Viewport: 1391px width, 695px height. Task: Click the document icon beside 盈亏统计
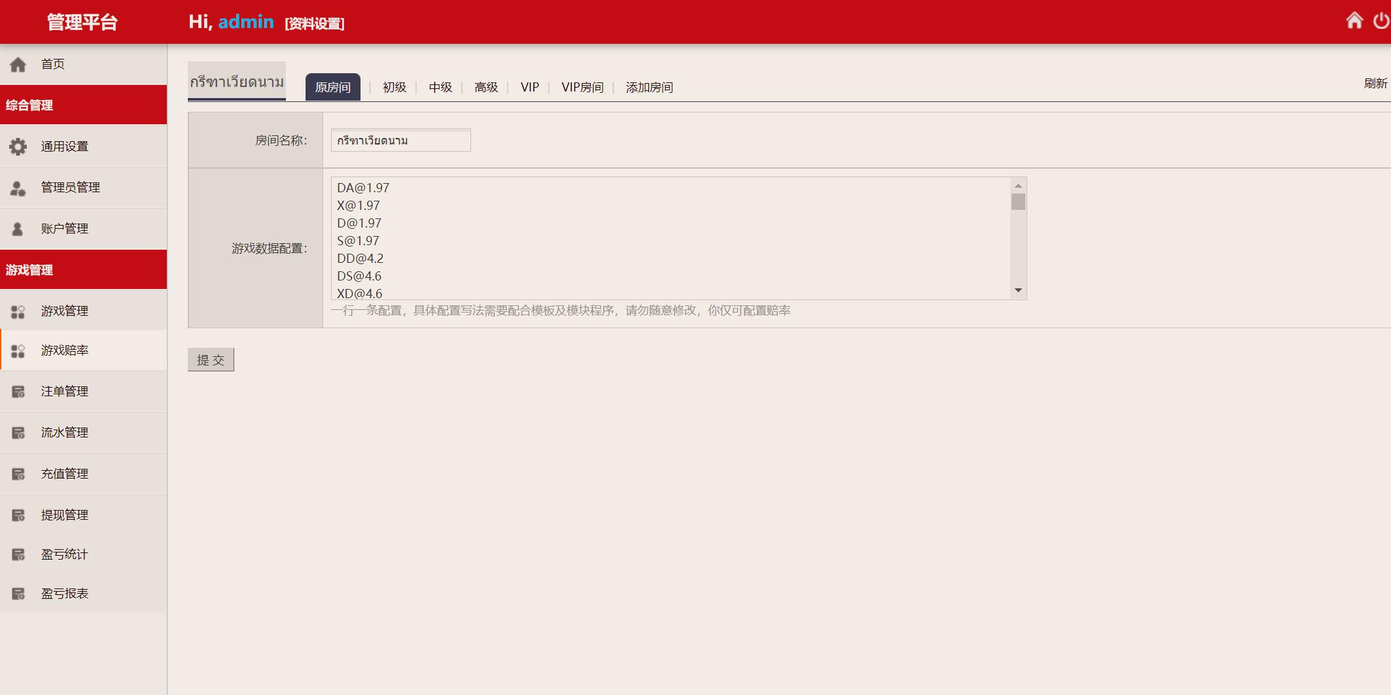pos(18,554)
